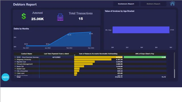Screen dimensions: 182x102
Task: Expand the Ridgeway University row
Action: point(15,59)
